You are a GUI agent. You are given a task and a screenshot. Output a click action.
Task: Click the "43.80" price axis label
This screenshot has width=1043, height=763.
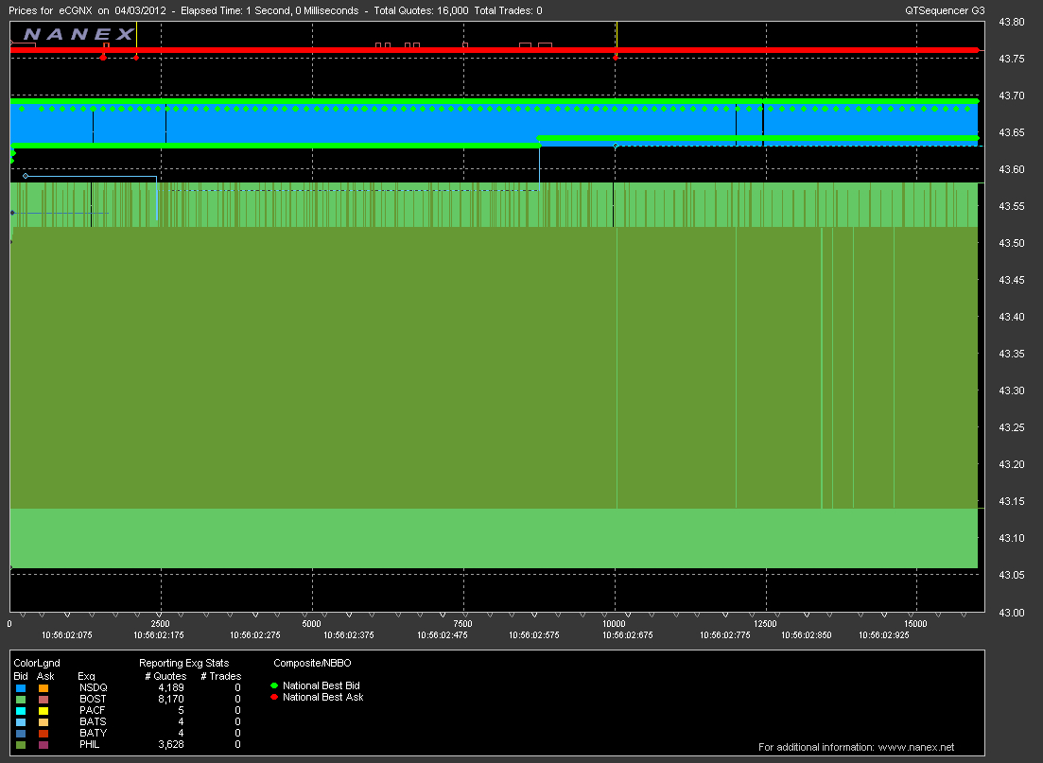click(1012, 22)
